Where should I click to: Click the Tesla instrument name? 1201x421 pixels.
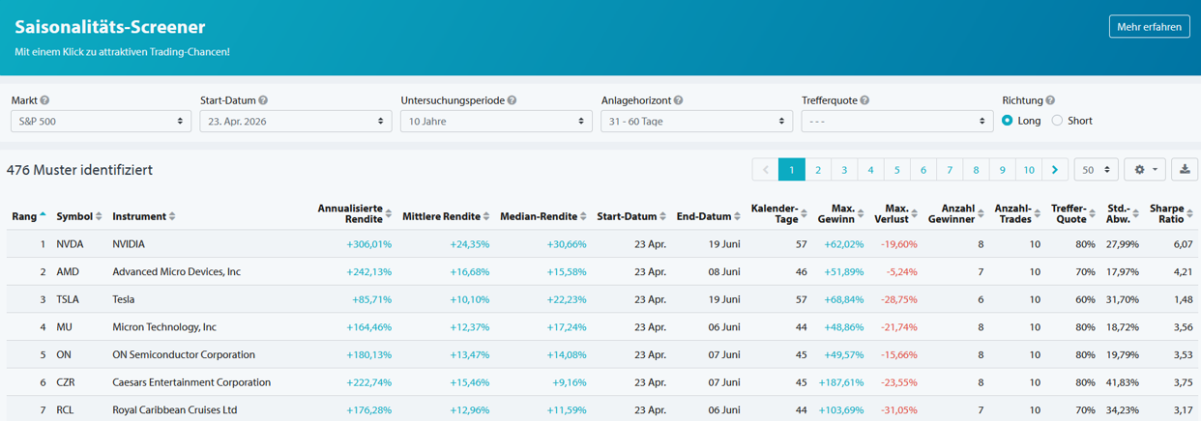pos(124,299)
